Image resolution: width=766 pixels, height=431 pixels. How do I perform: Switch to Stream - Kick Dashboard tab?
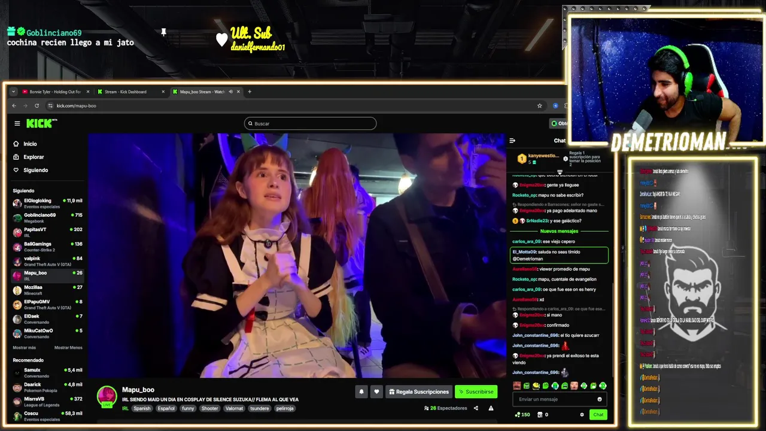click(x=125, y=92)
